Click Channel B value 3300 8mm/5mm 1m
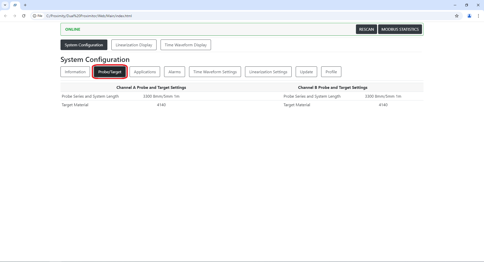This screenshot has height=262, width=484. [383, 96]
